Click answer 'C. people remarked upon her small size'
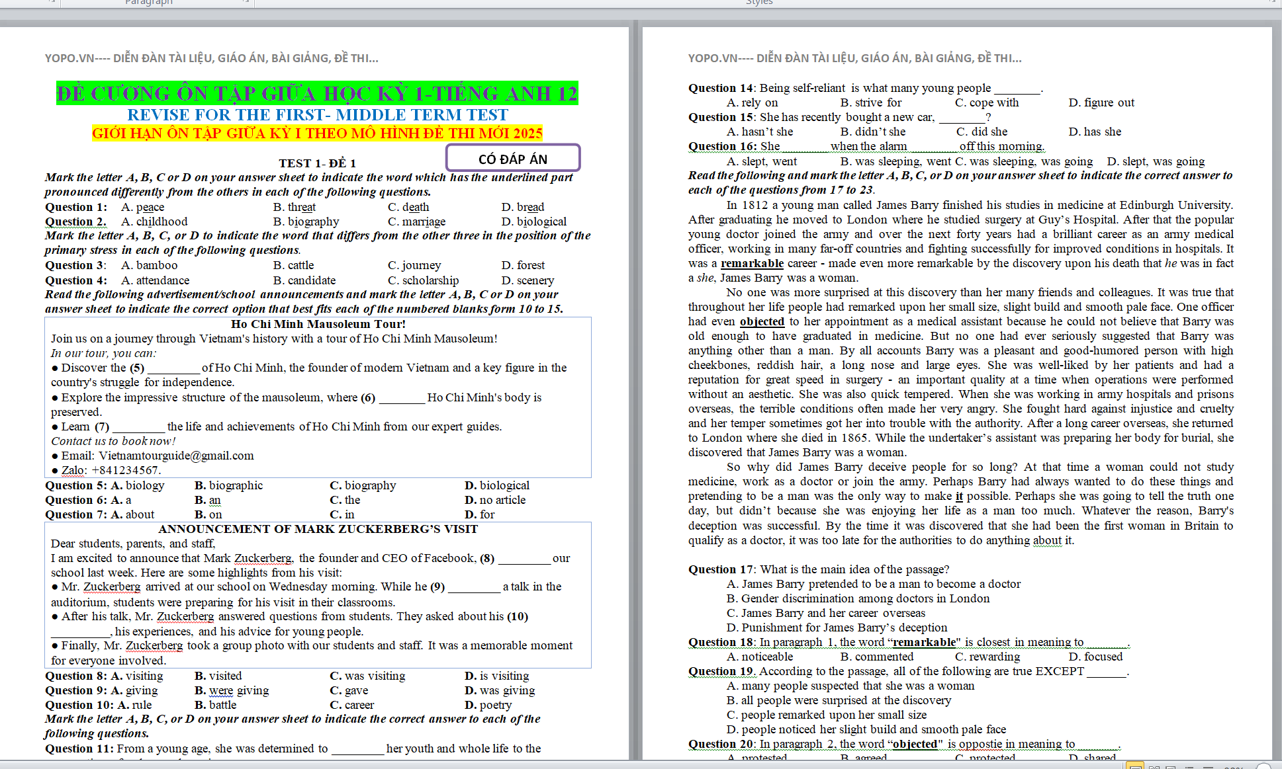The height and width of the screenshot is (769, 1282). tap(827, 715)
